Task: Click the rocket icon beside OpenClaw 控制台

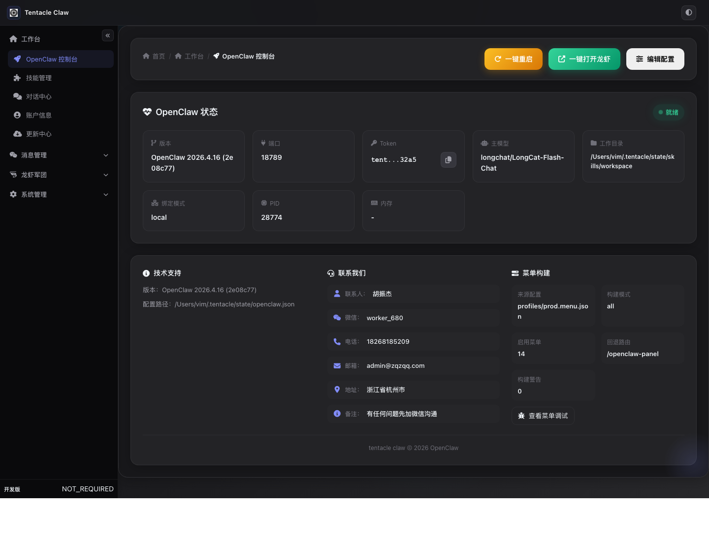Action: (17, 59)
